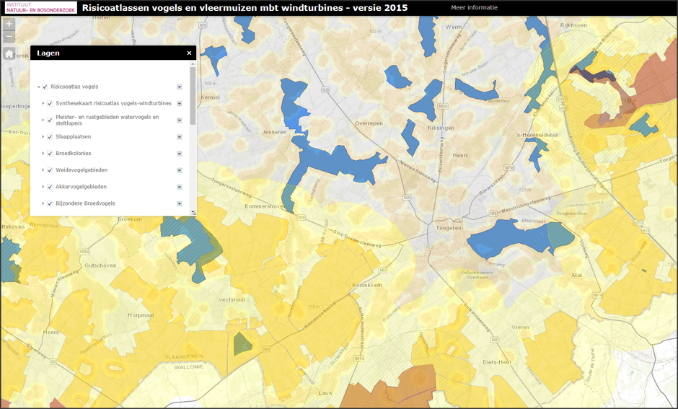
Task: Click the Bommershoven place label on map
Action: [x=265, y=206]
